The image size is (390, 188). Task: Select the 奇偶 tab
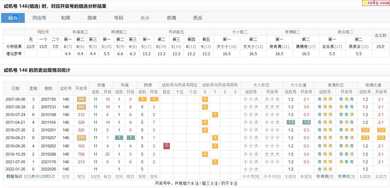pos(171,18)
